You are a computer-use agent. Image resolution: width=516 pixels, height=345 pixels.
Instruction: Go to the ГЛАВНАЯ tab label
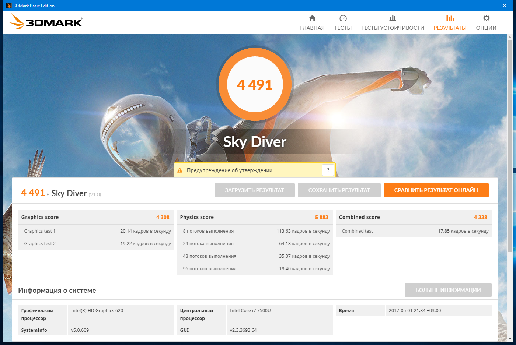click(312, 28)
